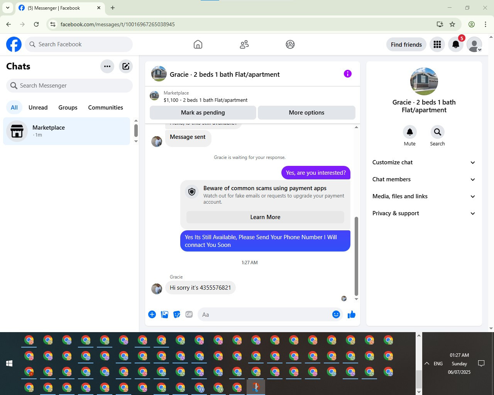Open the emoji picker in message box
Viewport: 494px width, 395px height.
tap(336, 314)
